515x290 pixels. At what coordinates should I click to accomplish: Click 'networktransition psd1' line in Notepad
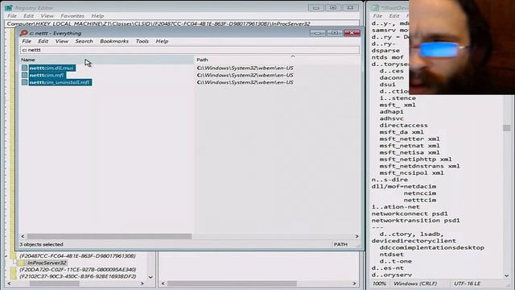415,221
